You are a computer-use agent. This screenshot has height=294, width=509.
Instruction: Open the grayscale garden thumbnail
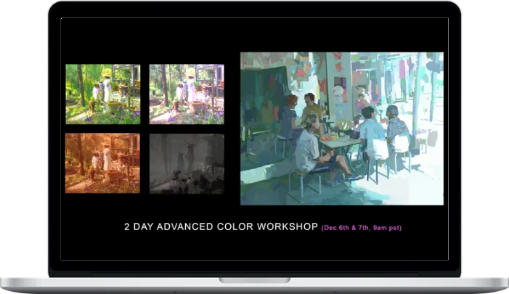(187, 164)
